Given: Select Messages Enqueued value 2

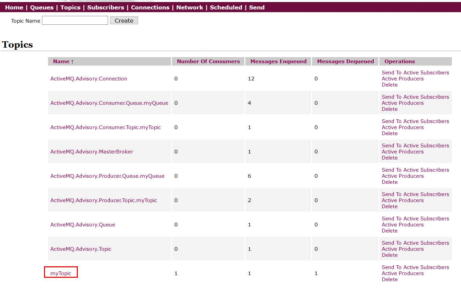Looking at the screenshot, I should tap(249, 200).
